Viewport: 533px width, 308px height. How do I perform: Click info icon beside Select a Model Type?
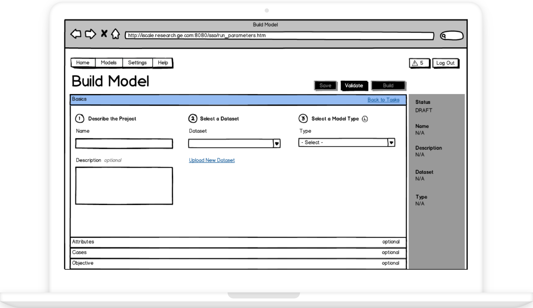click(365, 119)
